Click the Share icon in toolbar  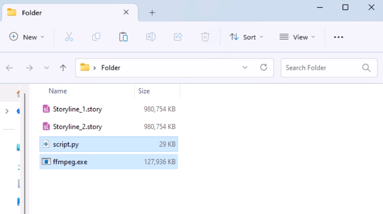178,37
